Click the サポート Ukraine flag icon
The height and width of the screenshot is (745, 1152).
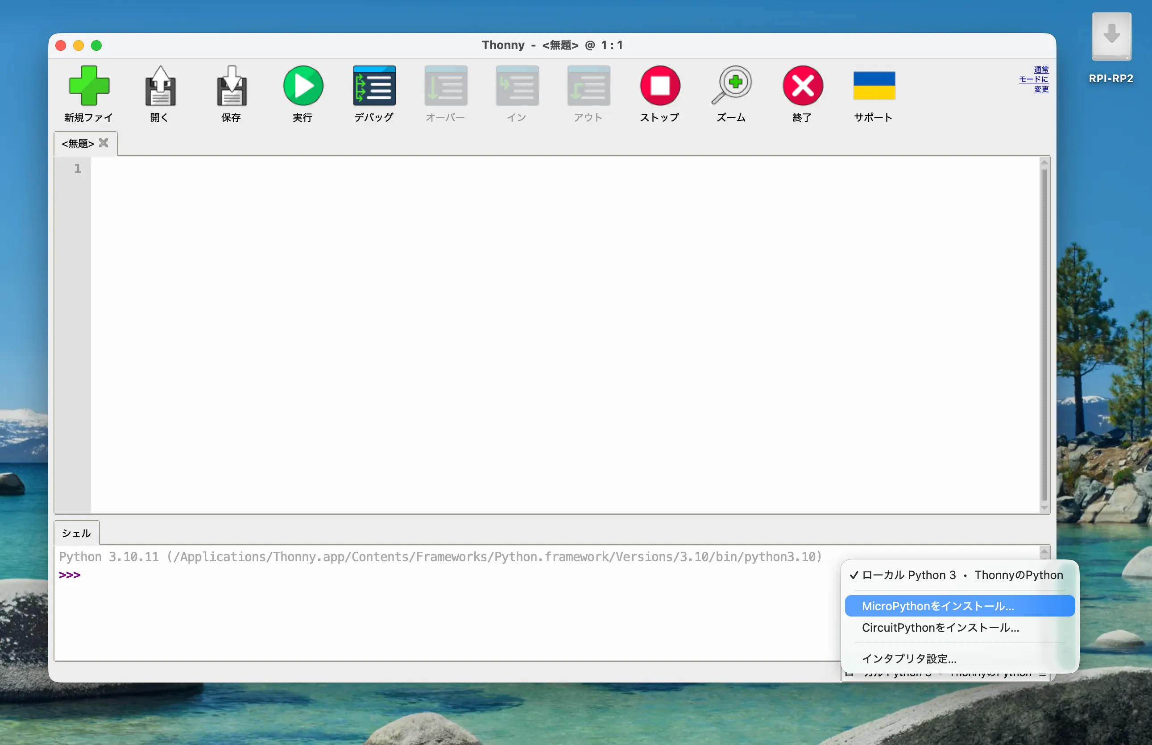[x=874, y=86]
